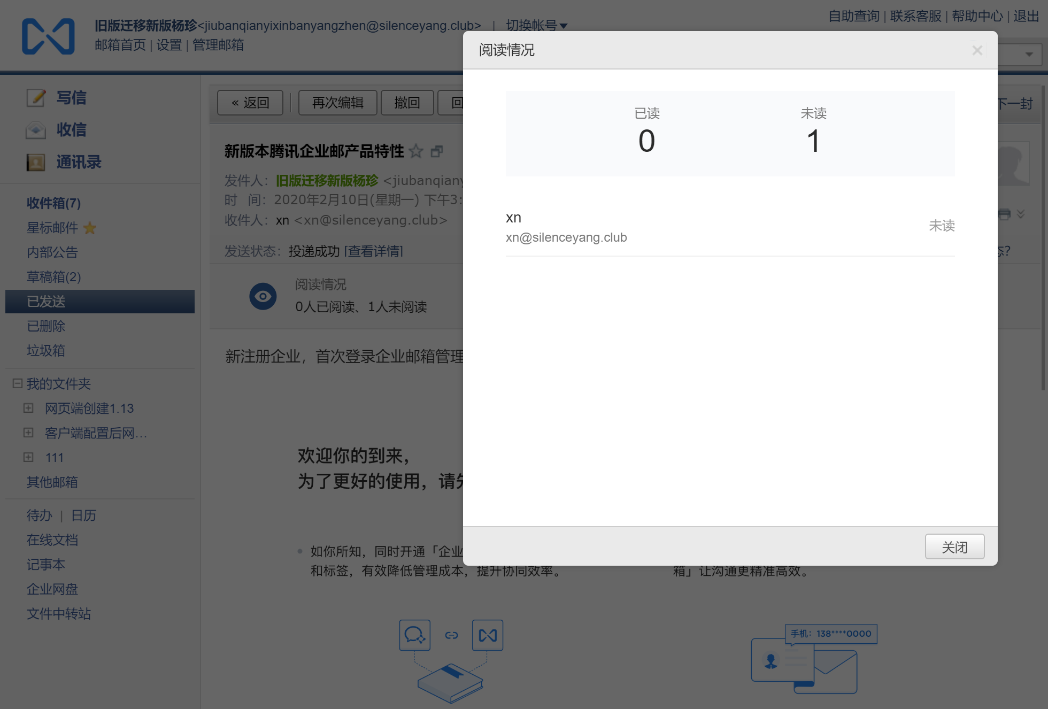Open the 已发送 sent folder
The height and width of the screenshot is (709, 1048).
(46, 302)
